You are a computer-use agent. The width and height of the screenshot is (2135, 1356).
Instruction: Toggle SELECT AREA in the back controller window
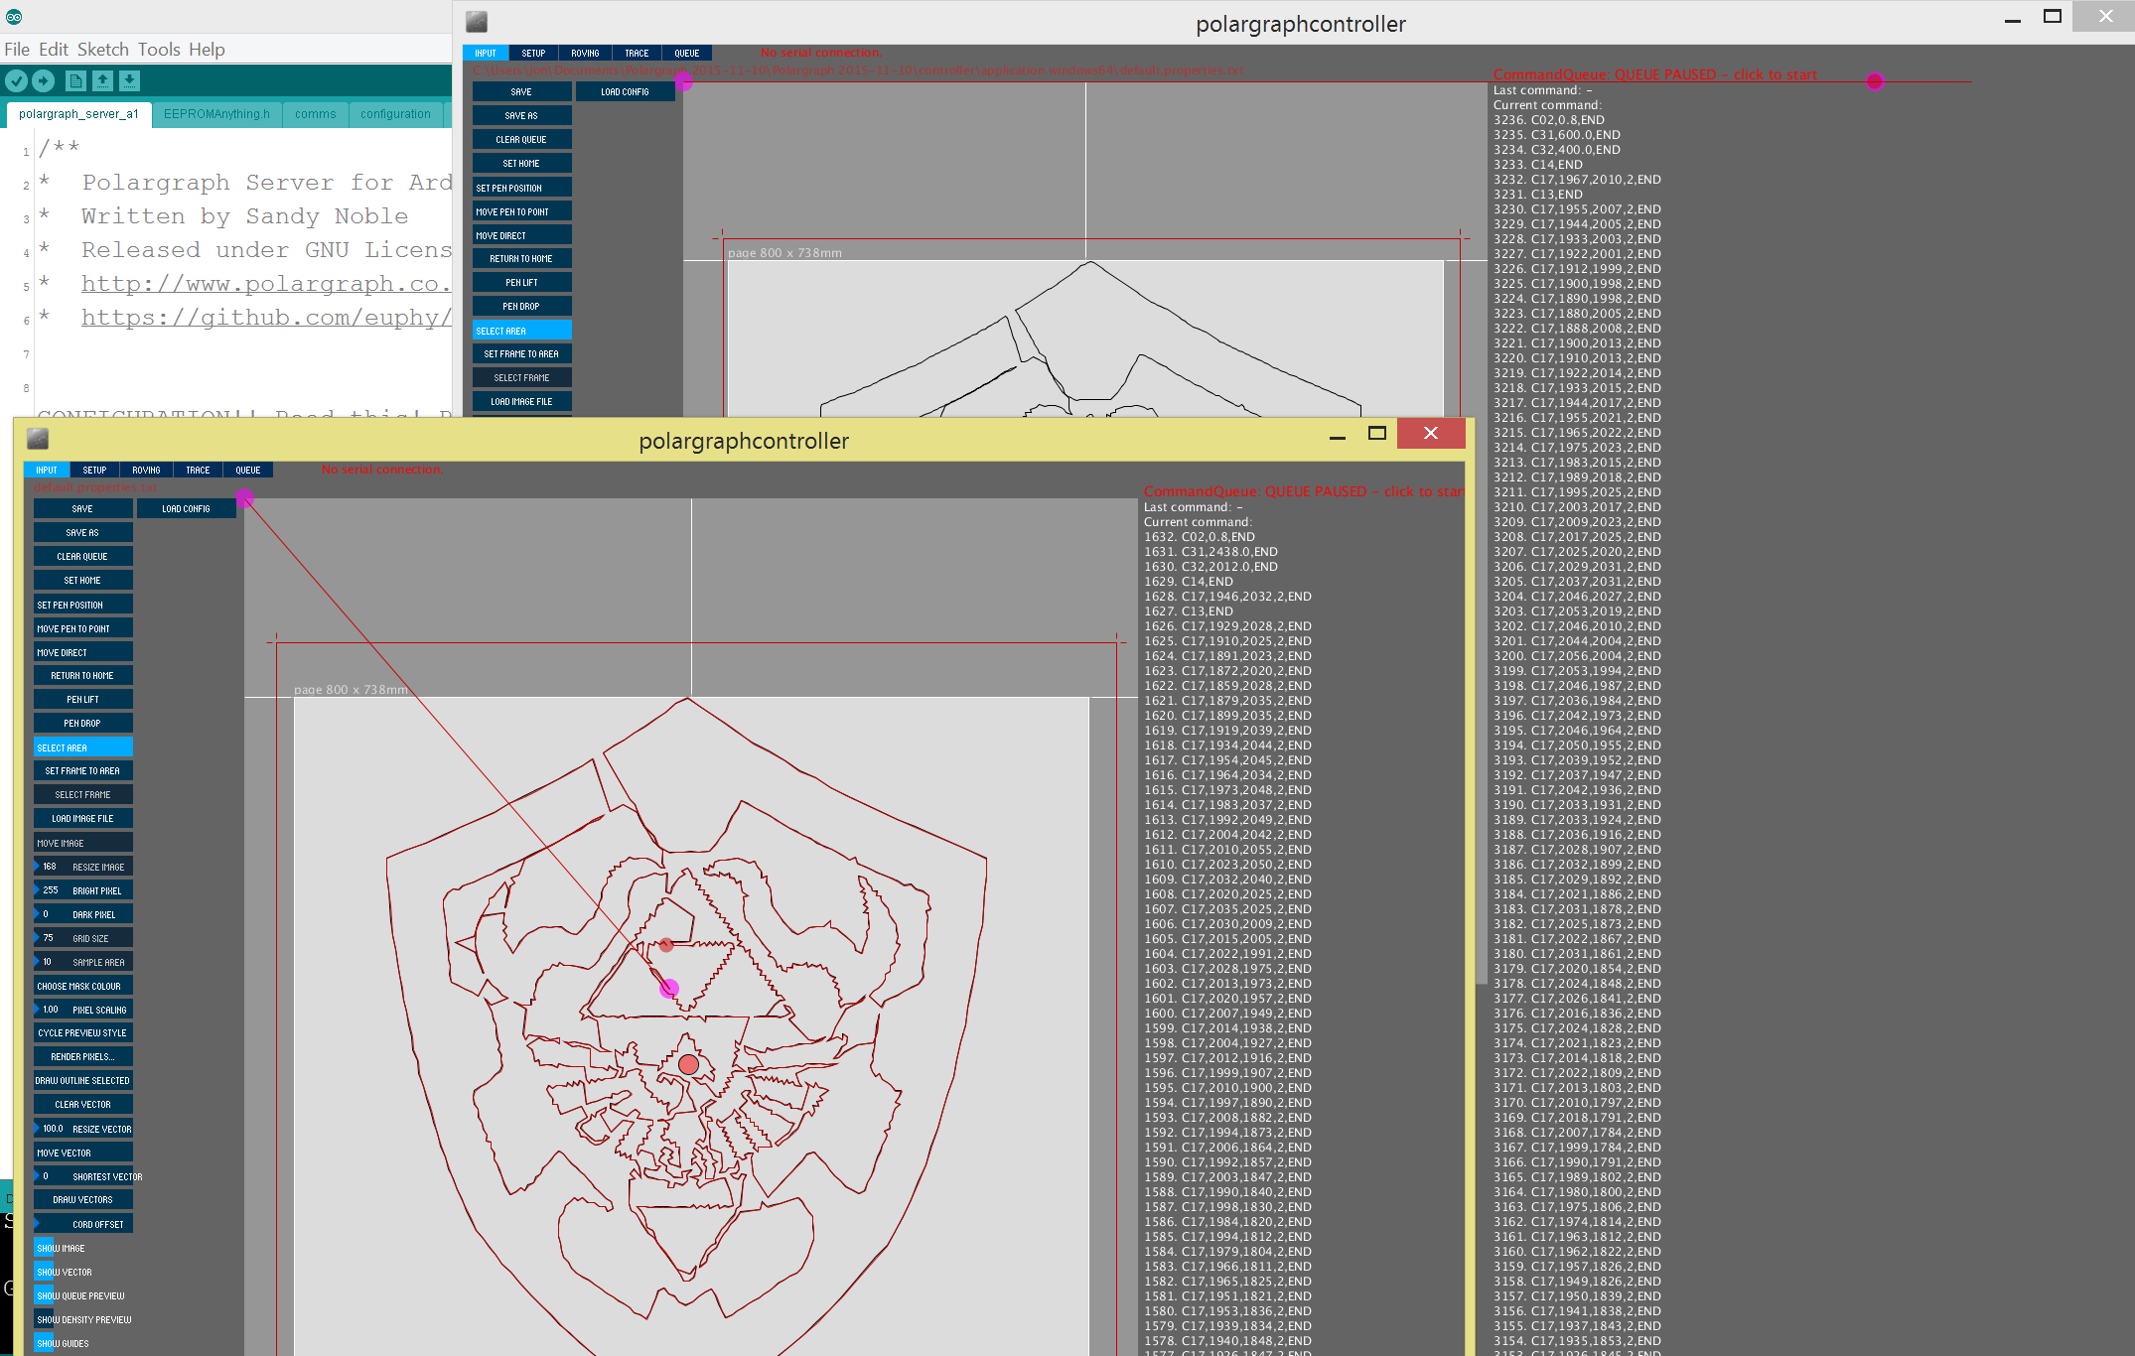coord(522,331)
